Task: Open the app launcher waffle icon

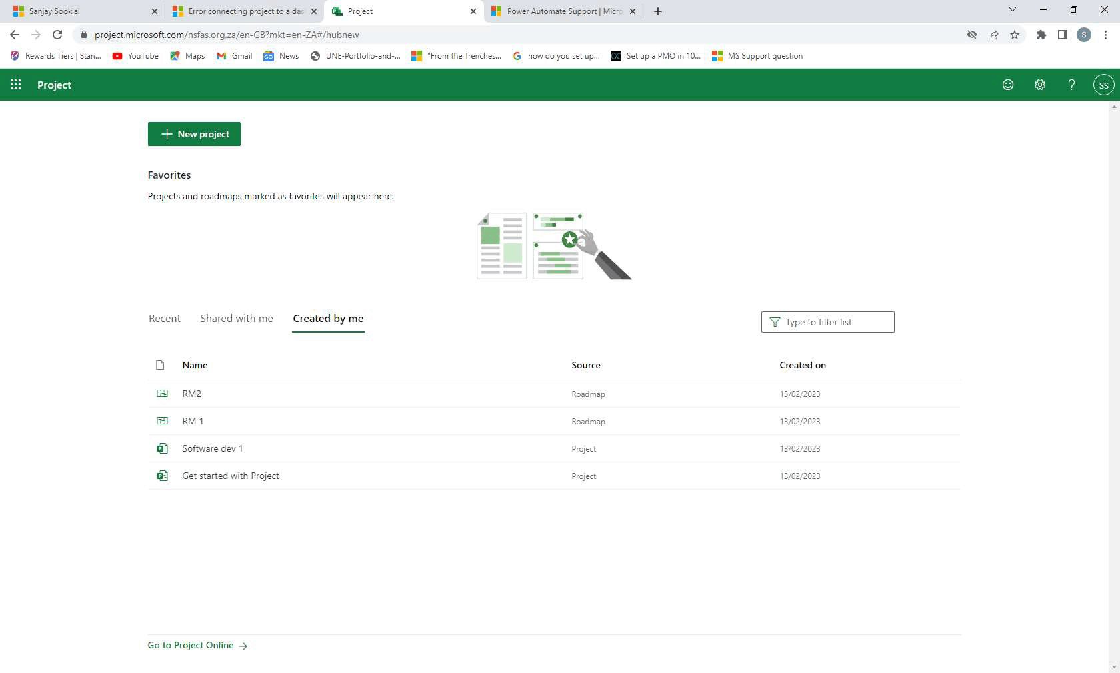Action: [x=16, y=85]
